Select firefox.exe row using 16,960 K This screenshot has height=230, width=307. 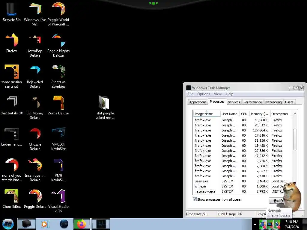coord(243,120)
